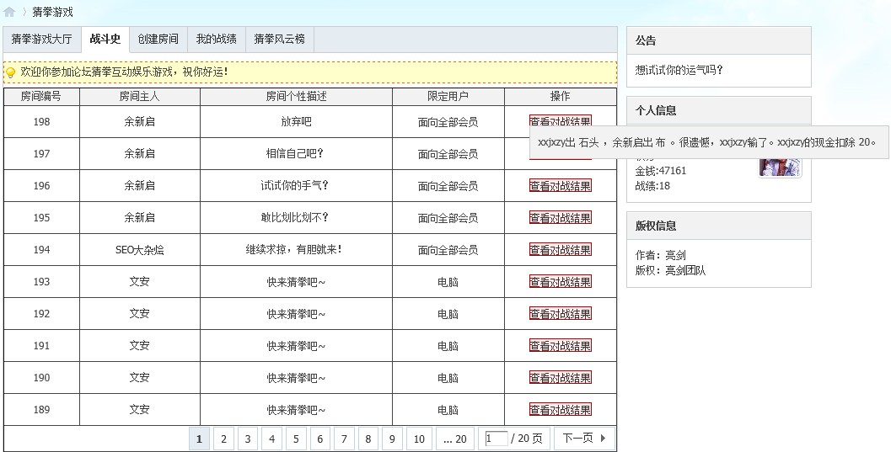Click the 下一页 next page button

584,439
